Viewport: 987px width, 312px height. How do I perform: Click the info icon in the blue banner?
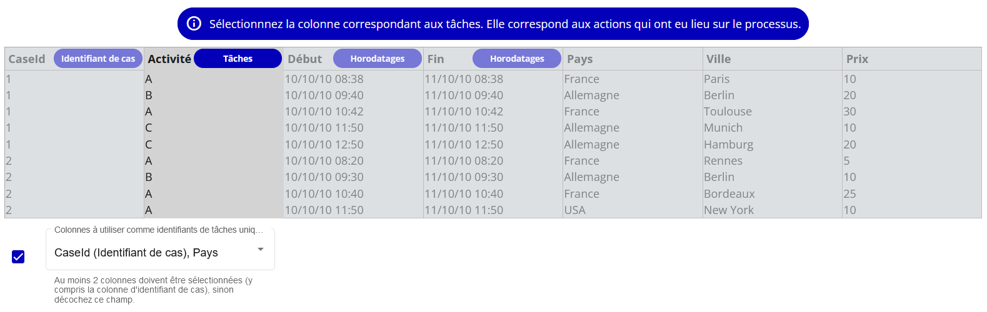click(194, 24)
